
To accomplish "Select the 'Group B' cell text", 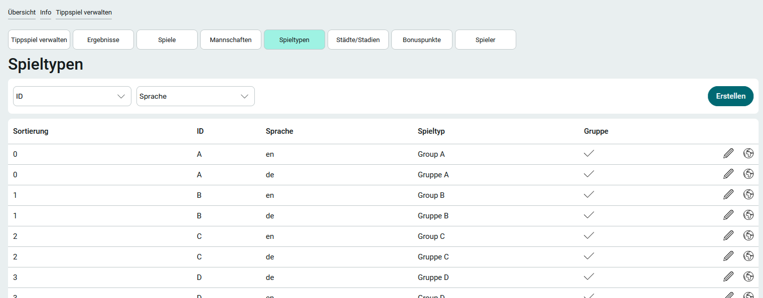I will 431,195.
